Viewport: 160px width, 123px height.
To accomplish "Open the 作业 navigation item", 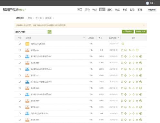I will (x=117, y=10).
